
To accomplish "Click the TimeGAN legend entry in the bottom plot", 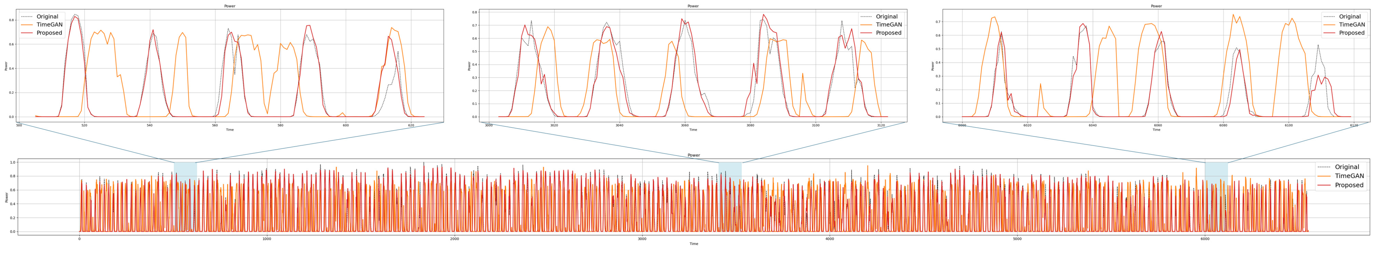I will [1348, 176].
